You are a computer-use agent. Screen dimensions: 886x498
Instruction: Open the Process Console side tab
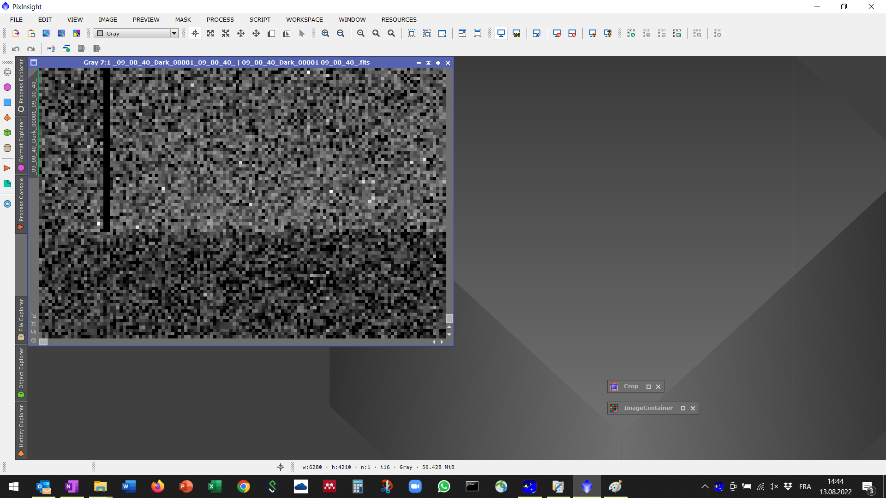click(x=21, y=203)
